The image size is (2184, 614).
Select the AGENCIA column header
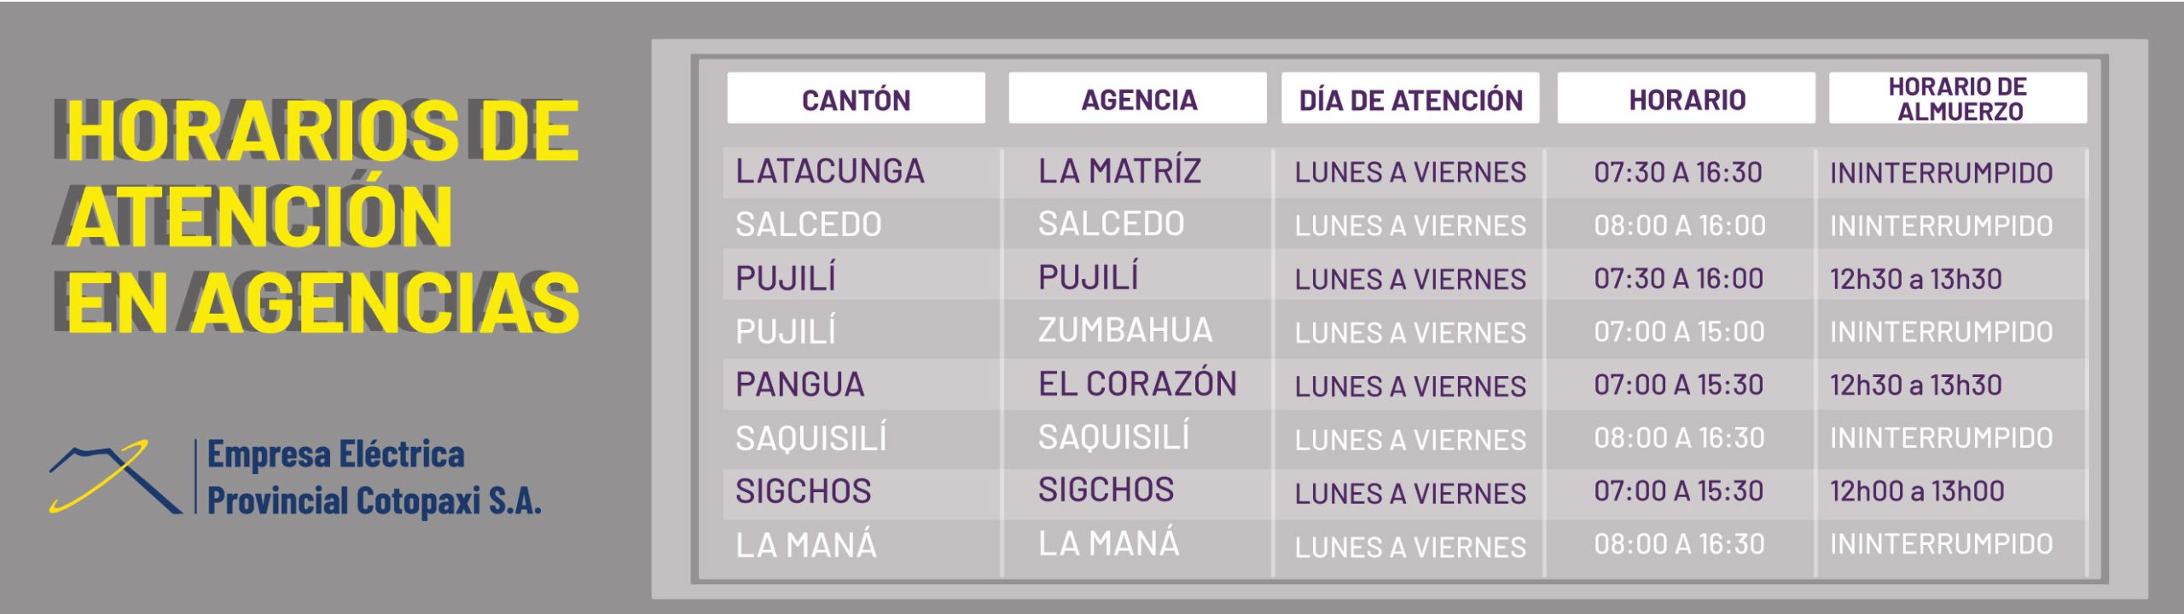(1137, 98)
